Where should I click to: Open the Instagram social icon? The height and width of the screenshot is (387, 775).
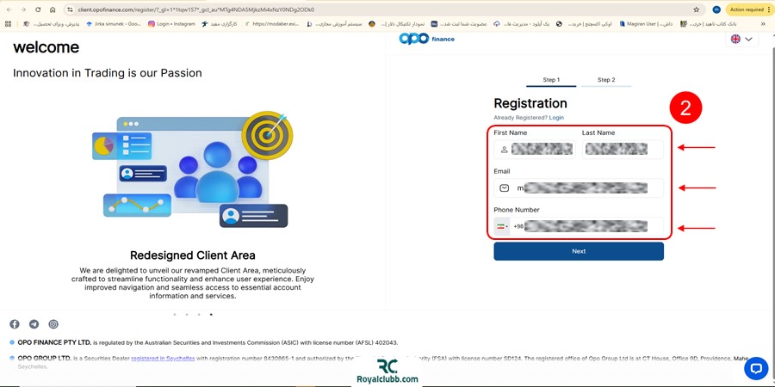click(x=53, y=324)
